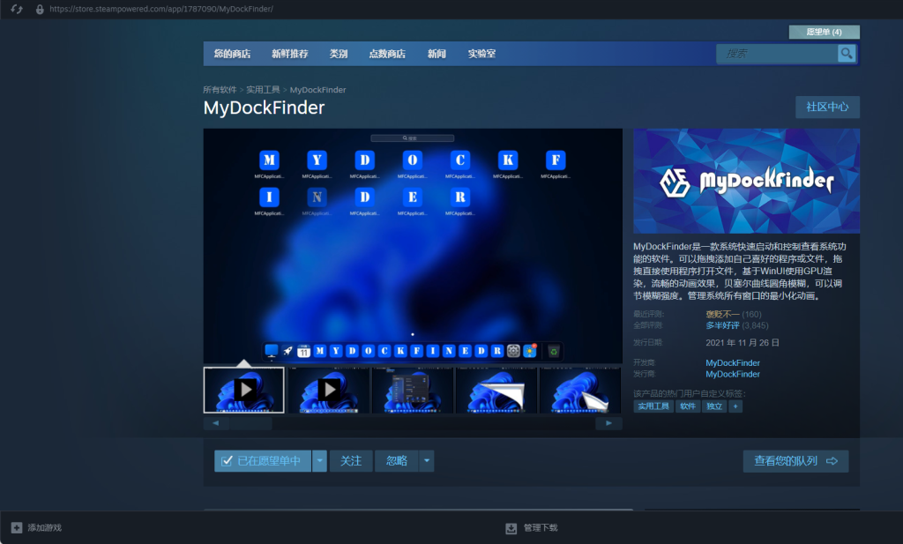This screenshot has height=544, width=903.
Task: Click the search magnifier icon
Action: point(846,54)
